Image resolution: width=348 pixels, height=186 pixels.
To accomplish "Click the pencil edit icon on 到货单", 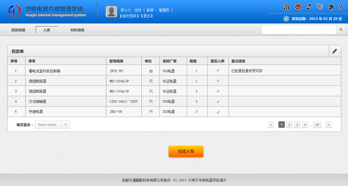I will pos(335,51).
